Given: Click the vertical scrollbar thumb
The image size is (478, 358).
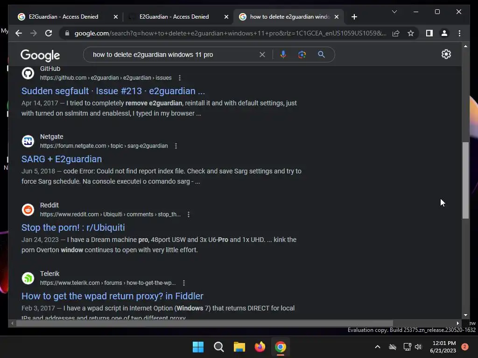Looking at the screenshot, I should pyautogui.click(x=465, y=180).
